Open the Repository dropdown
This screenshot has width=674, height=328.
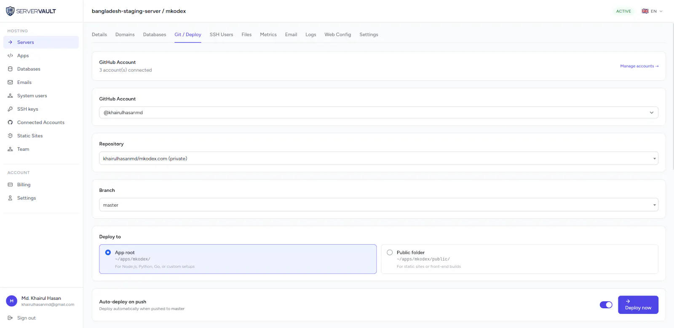[x=379, y=158]
